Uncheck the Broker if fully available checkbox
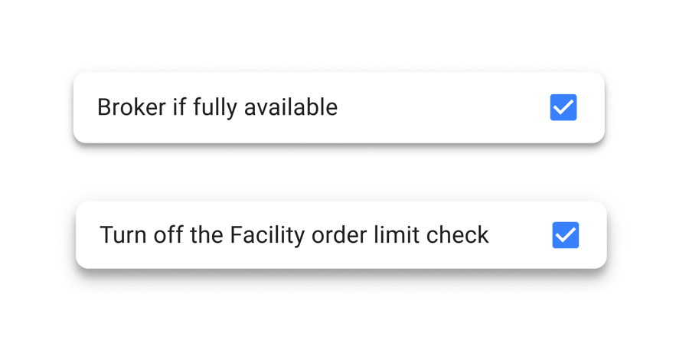This screenshot has width=689, height=360. pyautogui.click(x=563, y=107)
